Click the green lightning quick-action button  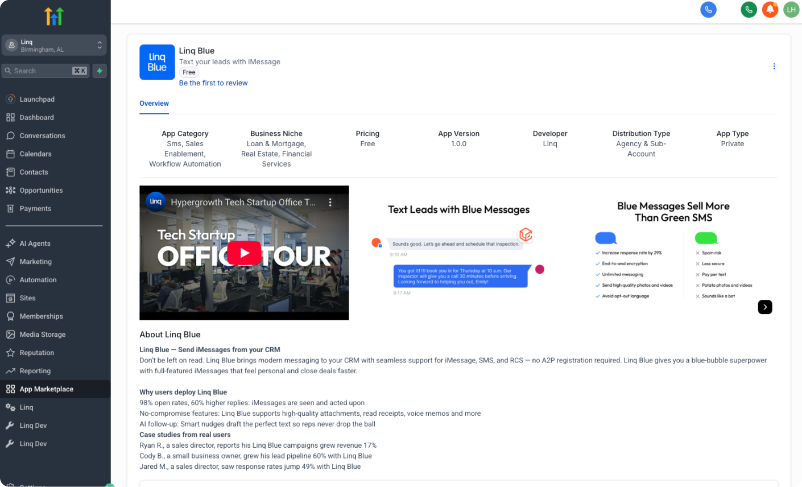(x=100, y=71)
